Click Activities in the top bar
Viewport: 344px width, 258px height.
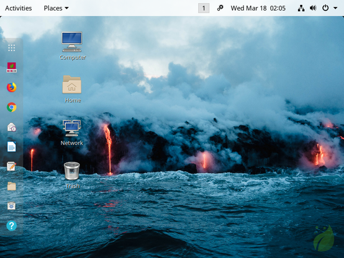point(19,8)
